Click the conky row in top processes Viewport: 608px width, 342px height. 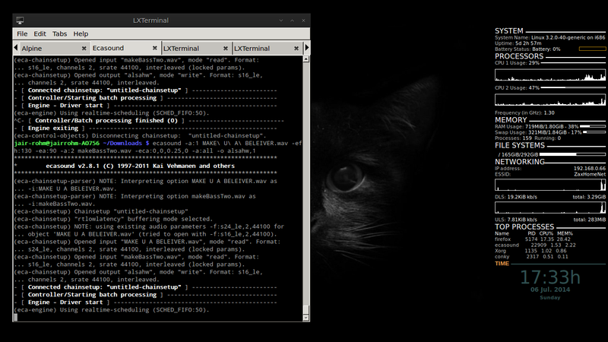point(531,257)
